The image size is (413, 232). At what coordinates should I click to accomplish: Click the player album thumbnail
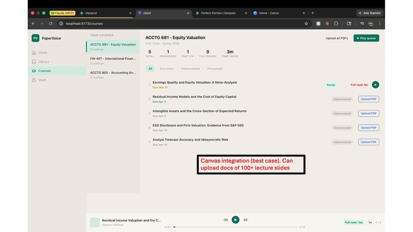pyautogui.click(x=95, y=222)
